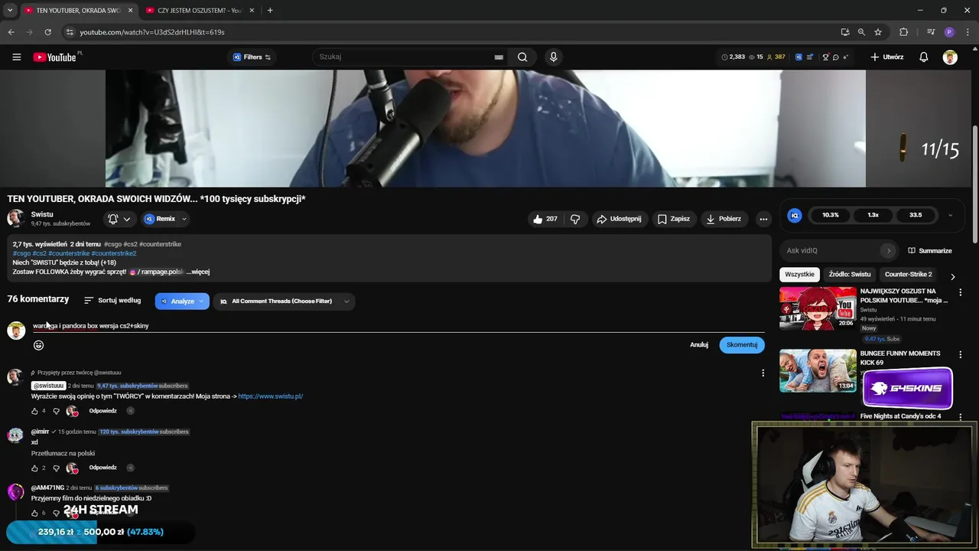The width and height of the screenshot is (979, 551).
Task: Click the donation goal progress bar
Action: [100, 532]
